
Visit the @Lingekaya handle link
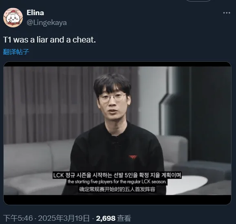pos(46,22)
